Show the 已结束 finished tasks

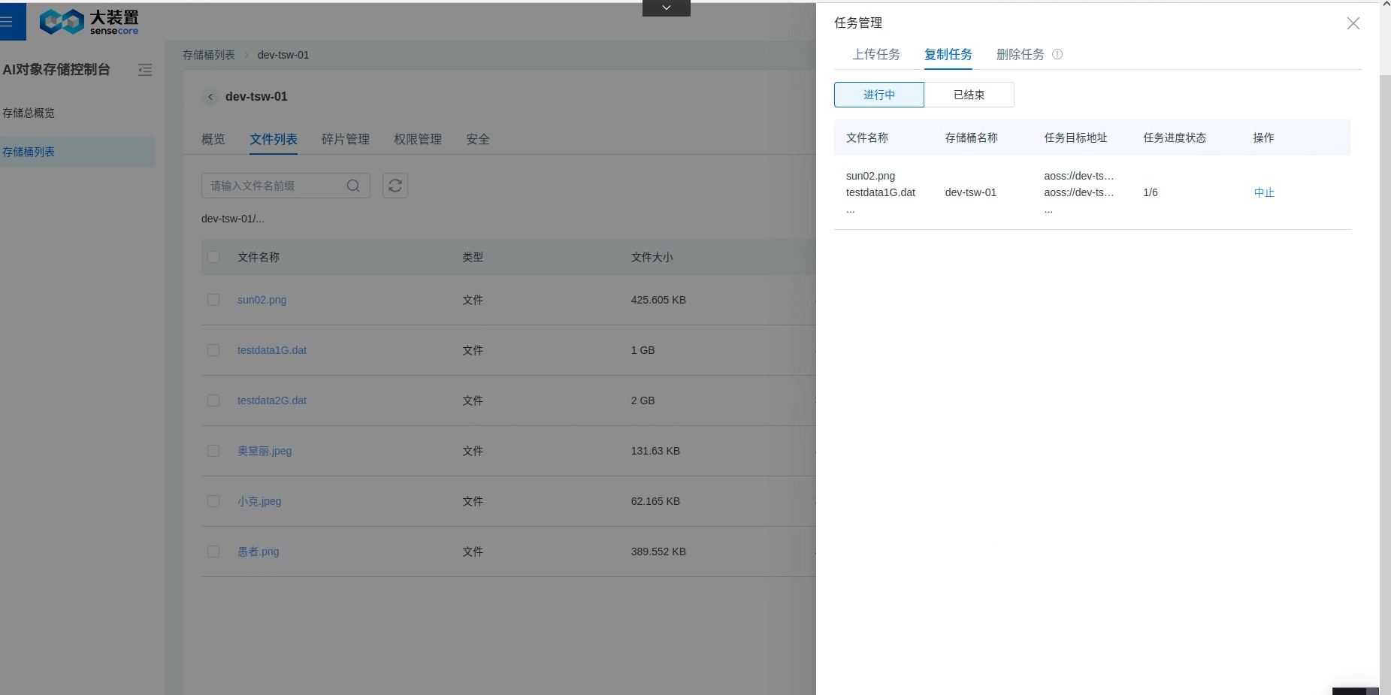969,95
